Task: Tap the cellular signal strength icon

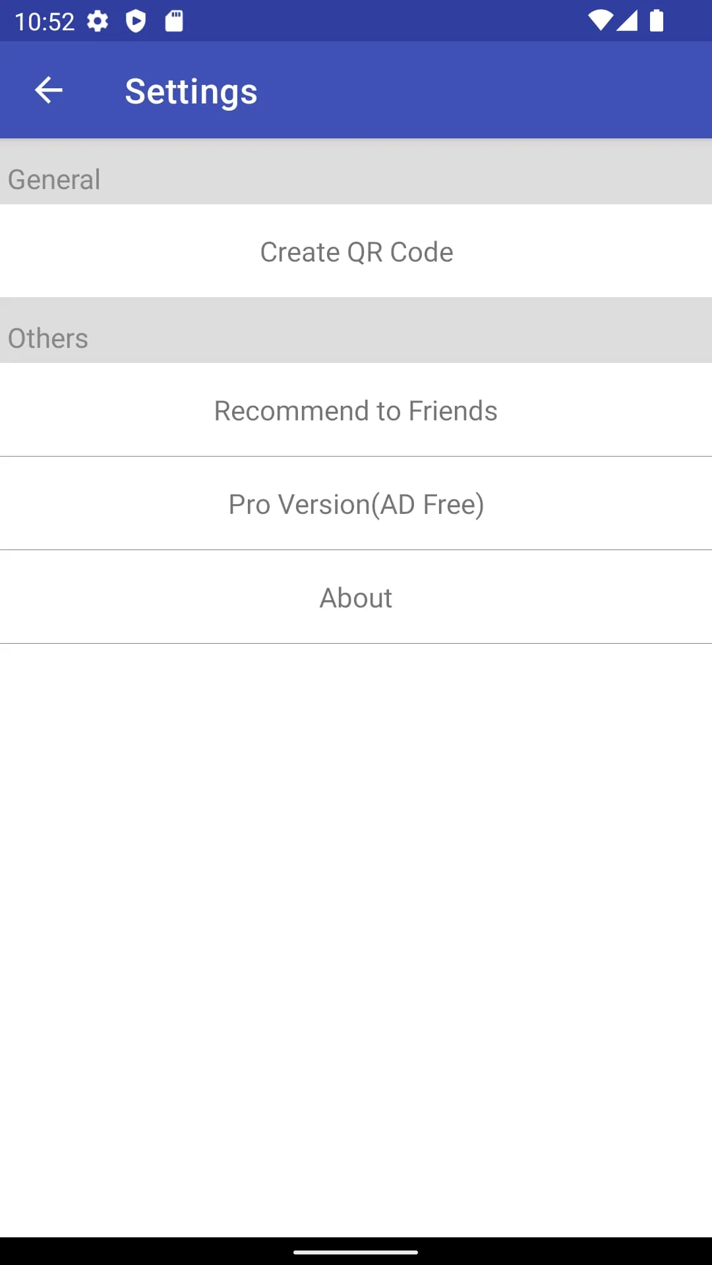Action: click(627, 20)
